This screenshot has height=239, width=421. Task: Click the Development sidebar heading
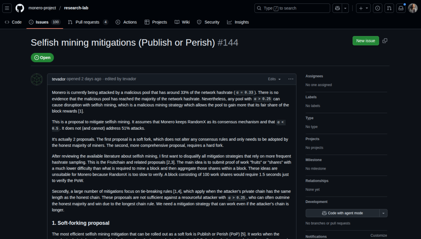317,202
